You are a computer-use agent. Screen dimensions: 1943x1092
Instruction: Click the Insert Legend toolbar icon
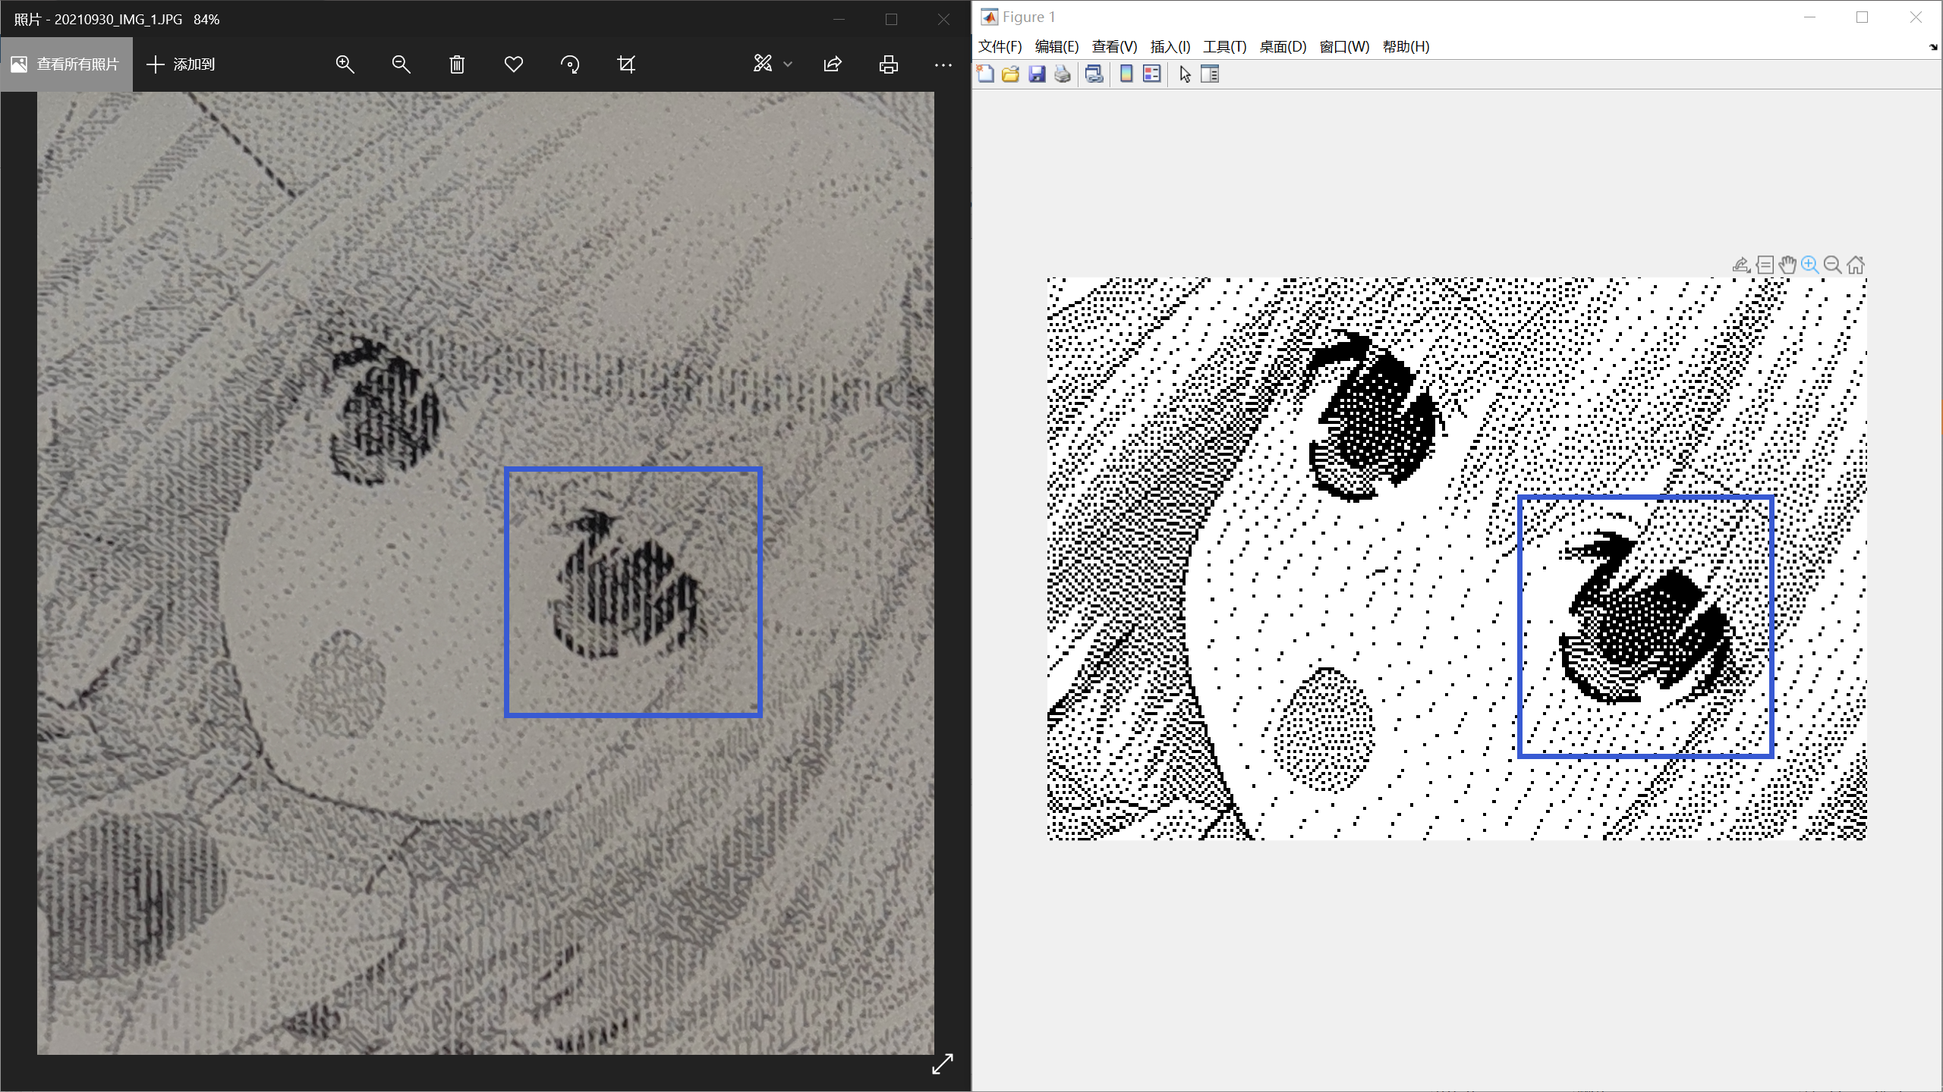(x=1151, y=74)
